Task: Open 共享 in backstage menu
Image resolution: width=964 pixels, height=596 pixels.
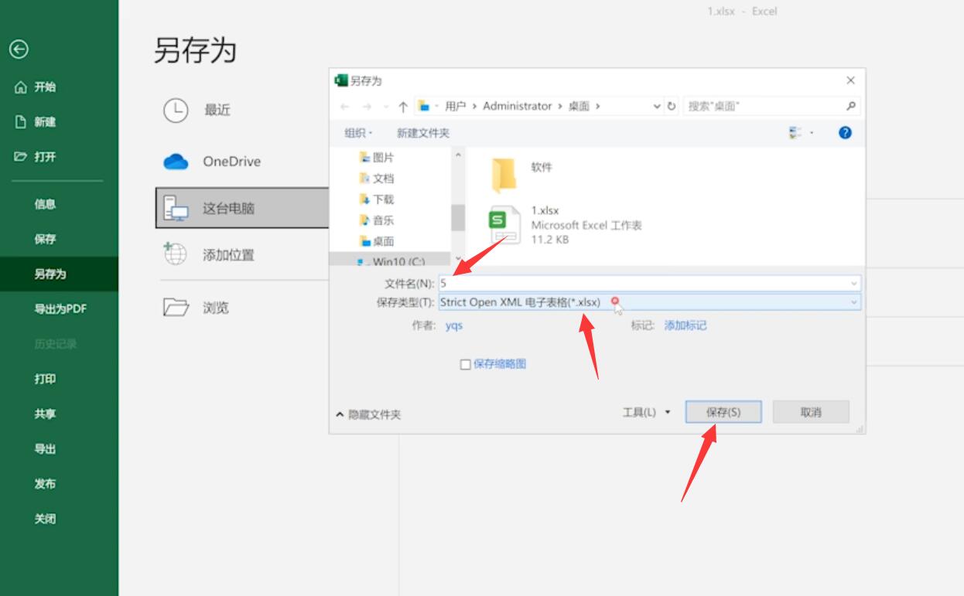Action: click(45, 414)
